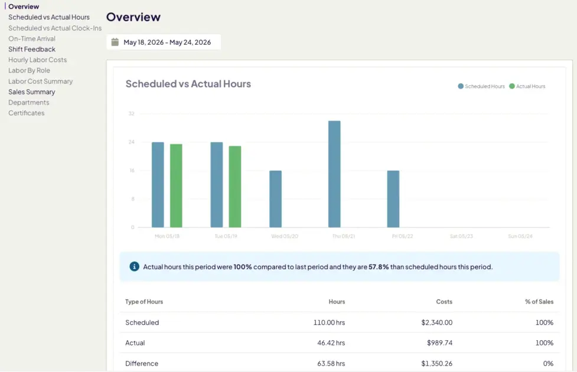577x372 pixels.
Task: Click Monday's blue scheduled hours bar
Action: click(x=158, y=185)
